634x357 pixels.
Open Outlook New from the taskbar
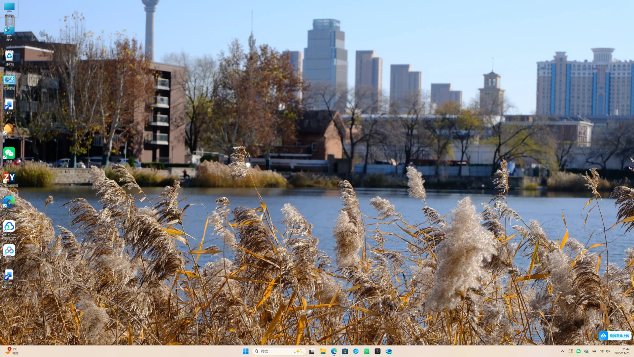[389, 351]
